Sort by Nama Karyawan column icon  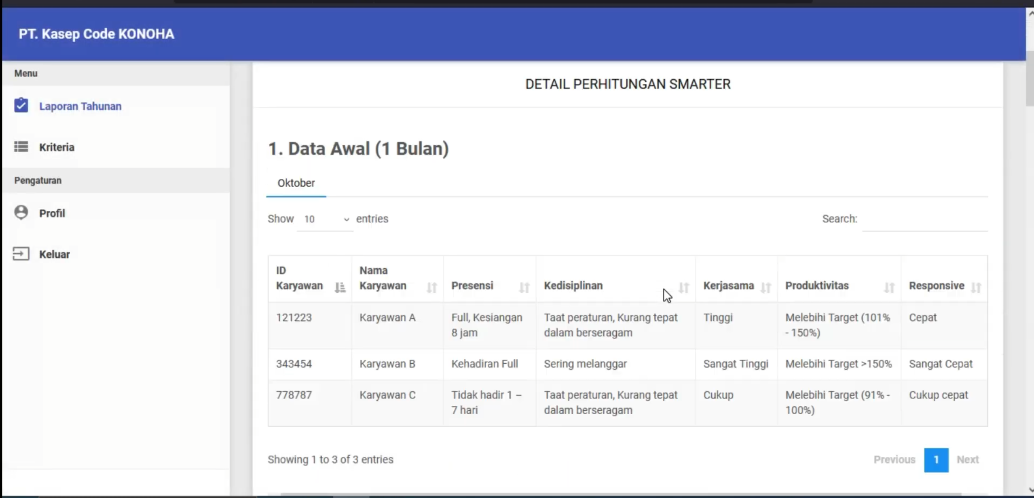[432, 287]
